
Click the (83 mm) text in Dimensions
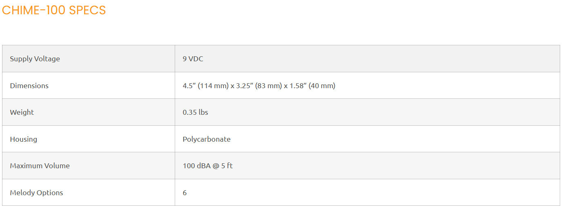click(270, 86)
